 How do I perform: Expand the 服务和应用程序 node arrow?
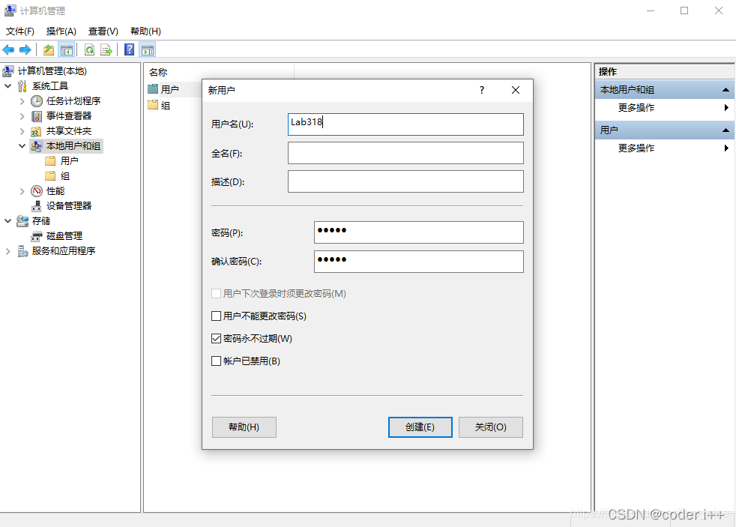pyautogui.click(x=8, y=251)
